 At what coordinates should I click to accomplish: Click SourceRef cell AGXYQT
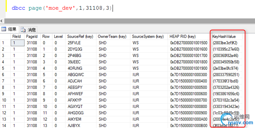(x=81, y=106)
